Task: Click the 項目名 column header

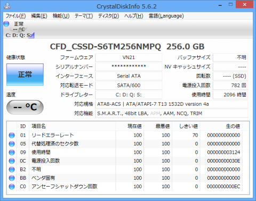Action: (72, 126)
